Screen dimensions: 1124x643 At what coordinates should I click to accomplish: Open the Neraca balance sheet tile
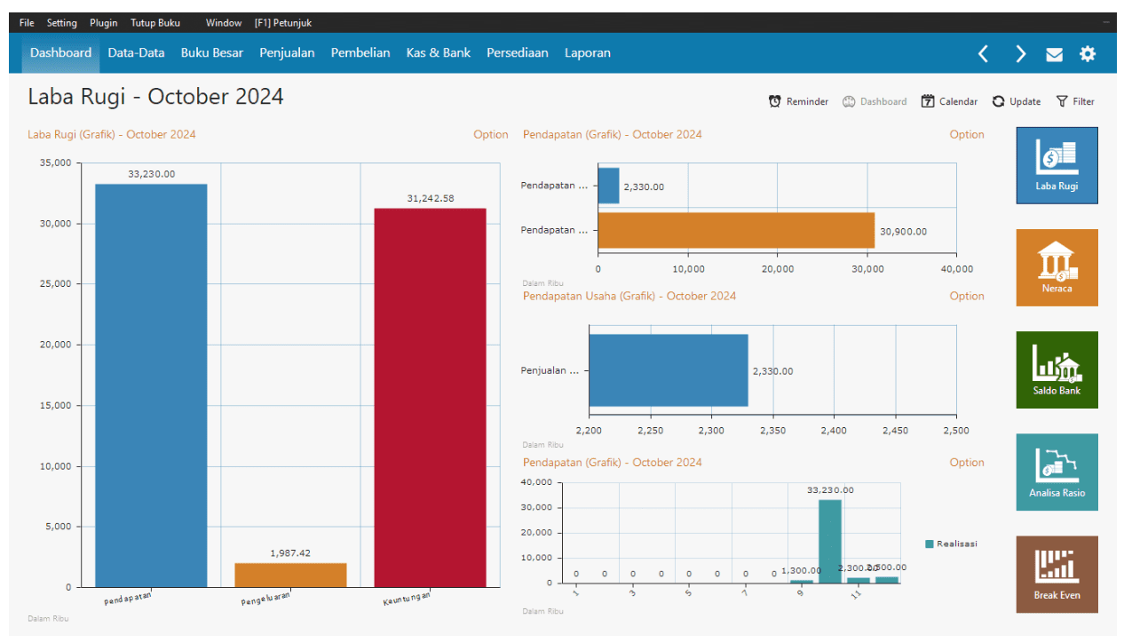[1057, 267]
